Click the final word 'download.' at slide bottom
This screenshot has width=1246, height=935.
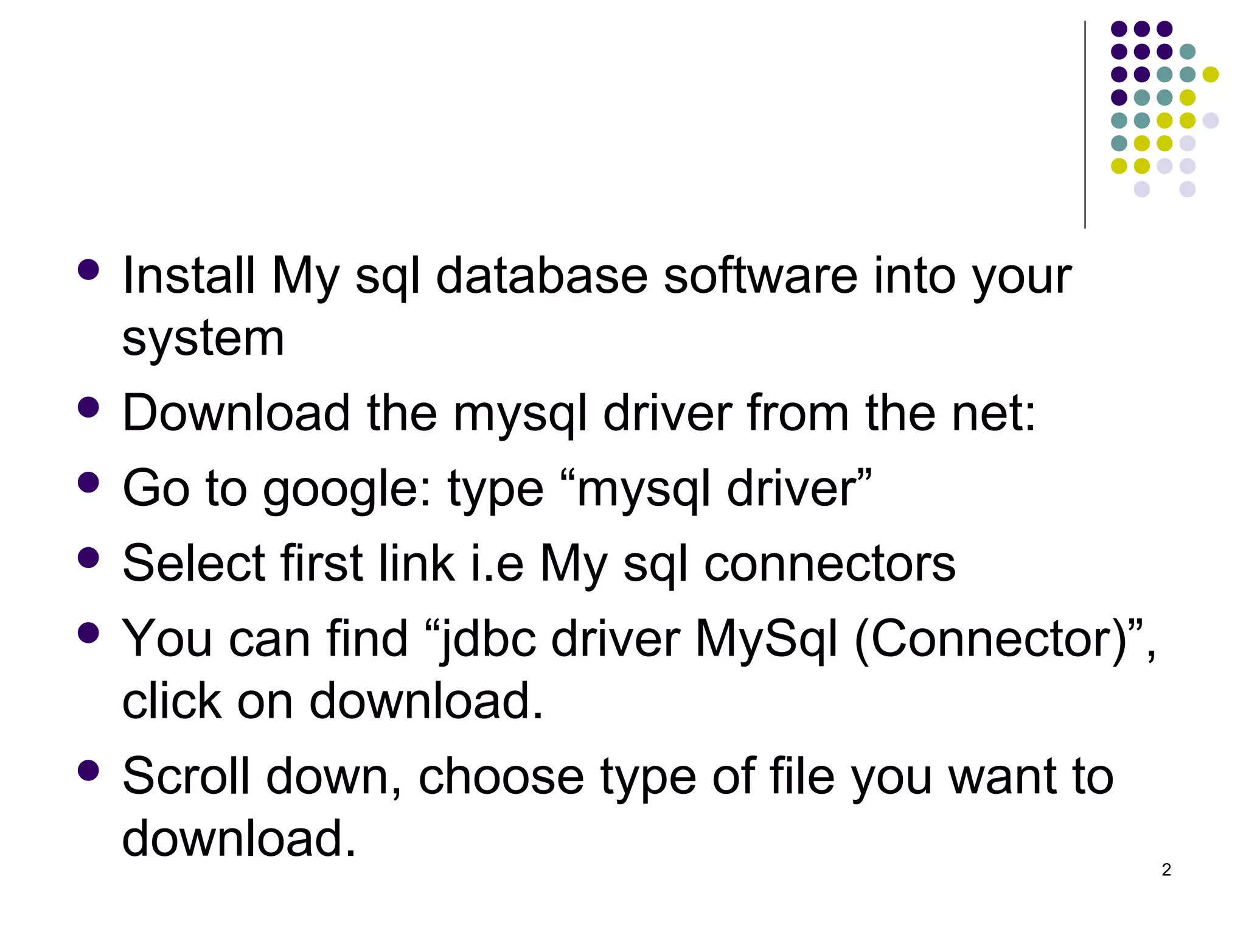(239, 838)
